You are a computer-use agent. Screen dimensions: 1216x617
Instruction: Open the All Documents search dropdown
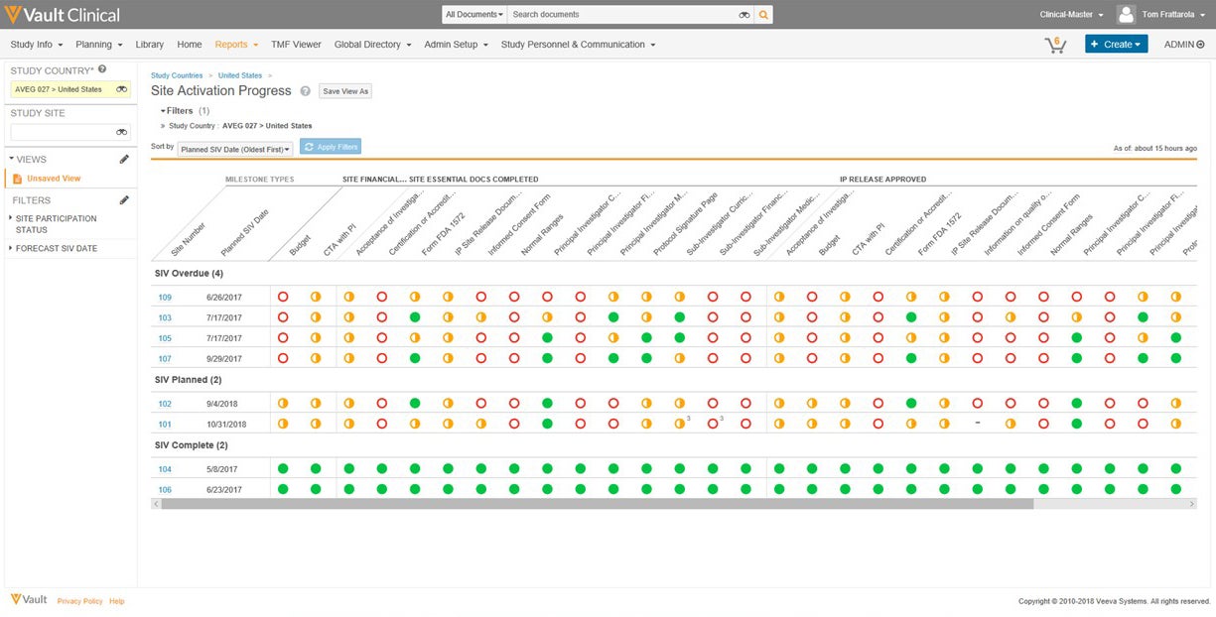(x=474, y=15)
